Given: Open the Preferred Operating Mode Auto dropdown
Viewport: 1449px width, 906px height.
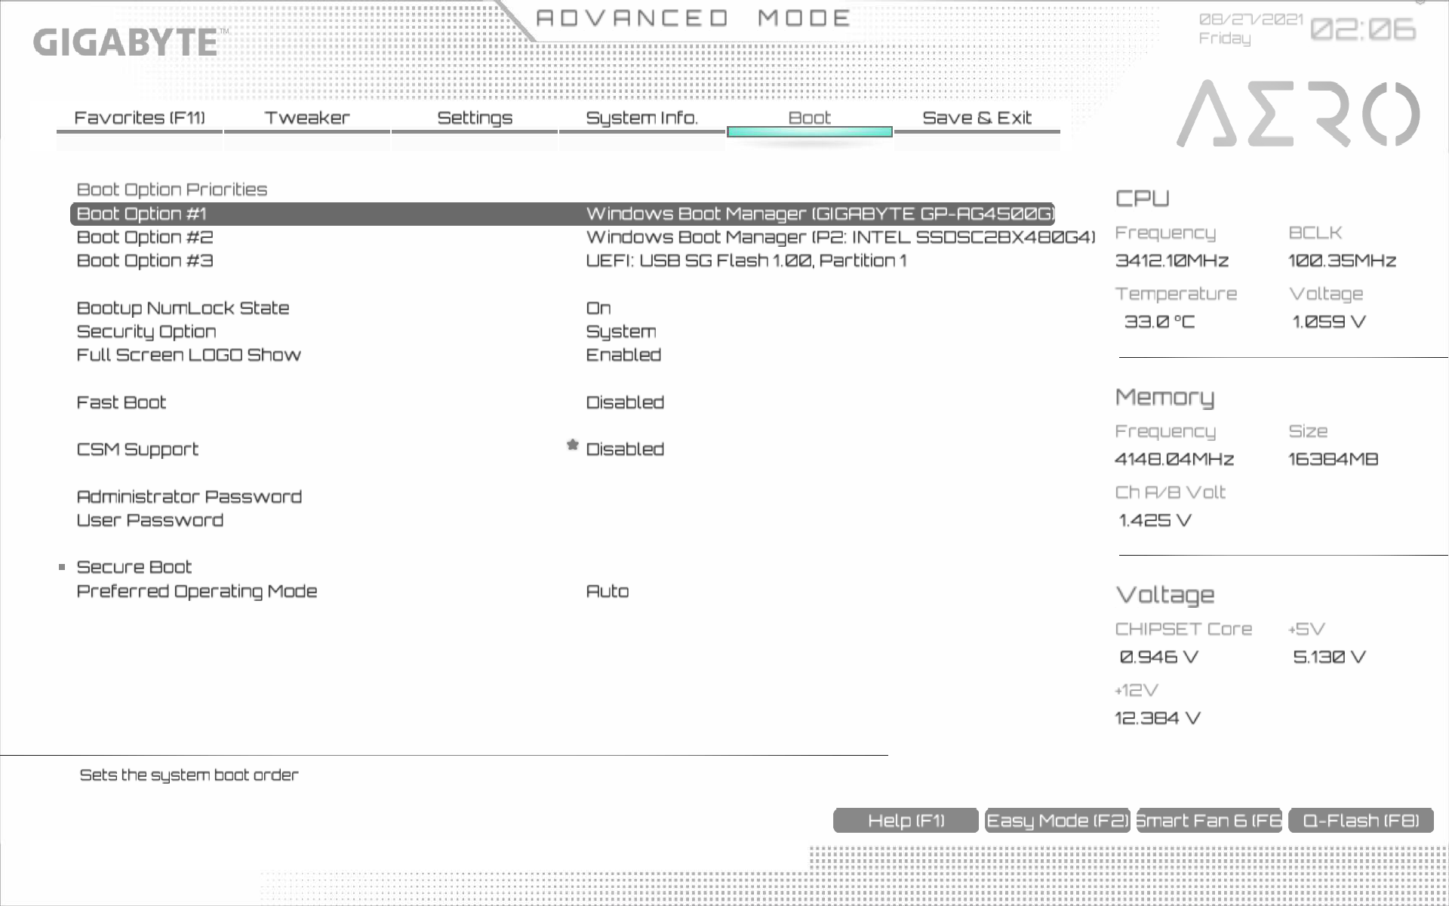Looking at the screenshot, I should tap(608, 591).
